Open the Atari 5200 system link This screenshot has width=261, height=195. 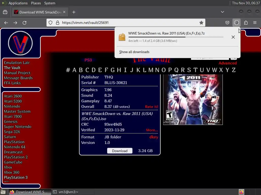click(x=13, y=101)
